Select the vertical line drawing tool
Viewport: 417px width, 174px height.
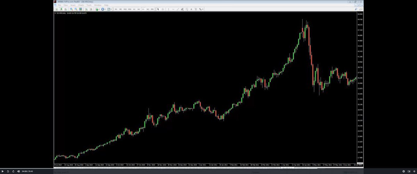(169, 9)
